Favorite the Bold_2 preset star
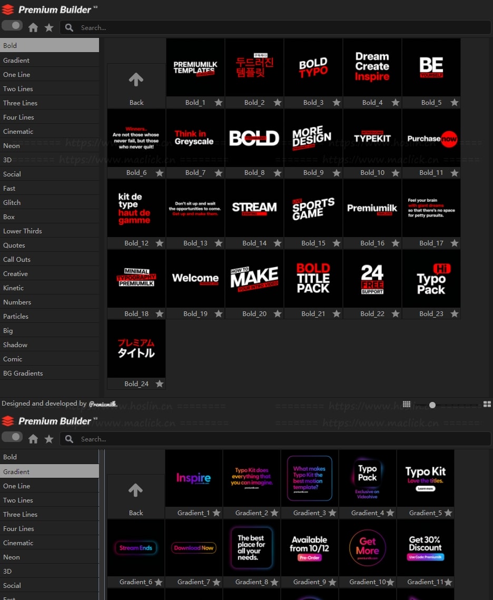Image resolution: width=493 pixels, height=600 pixels. coord(278,102)
